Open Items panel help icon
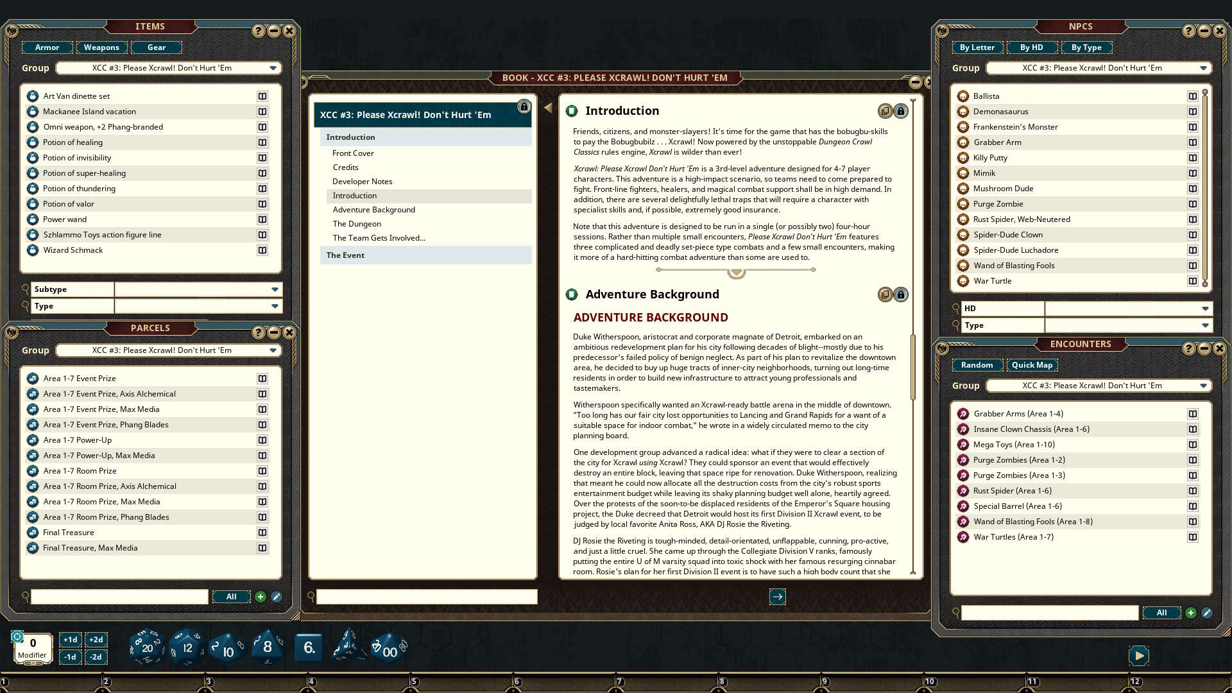Screen dimensions: 1232x693 tap(258, 31)
